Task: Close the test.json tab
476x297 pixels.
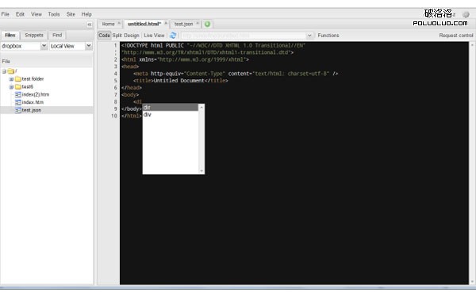Action: (x=198, y=23)
